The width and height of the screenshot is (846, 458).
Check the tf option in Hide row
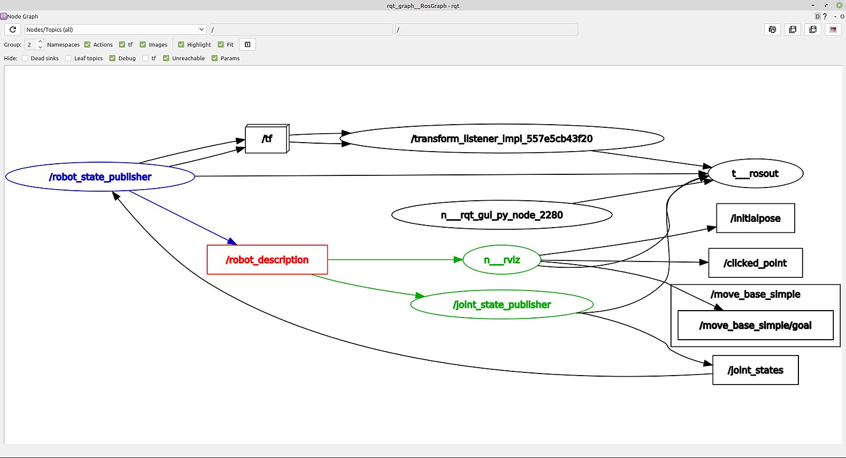[x=145, y=58]
